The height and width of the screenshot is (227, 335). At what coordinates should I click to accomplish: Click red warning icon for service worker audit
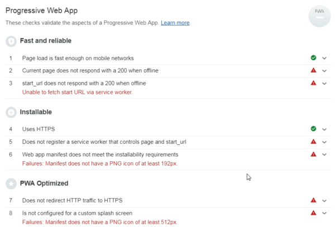coord(313,142)
